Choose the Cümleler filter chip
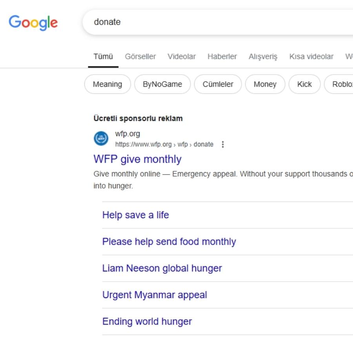Image resolution: width=353 pixels, height=353 pixels. [218, 84]
